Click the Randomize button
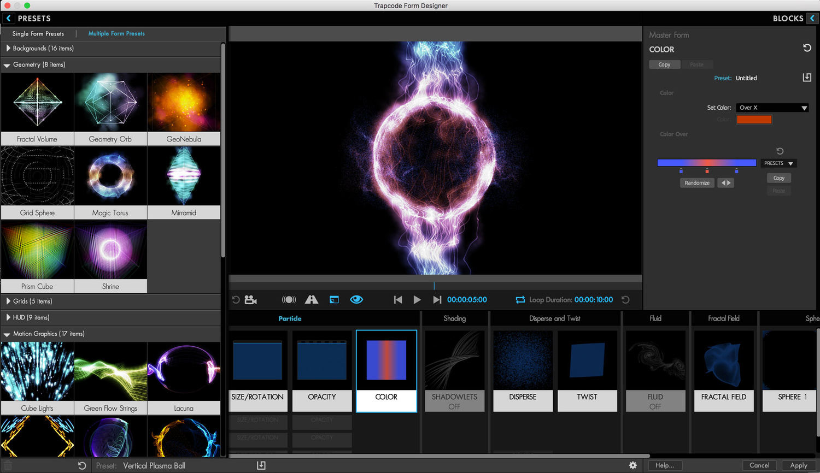 pos(697,183)
